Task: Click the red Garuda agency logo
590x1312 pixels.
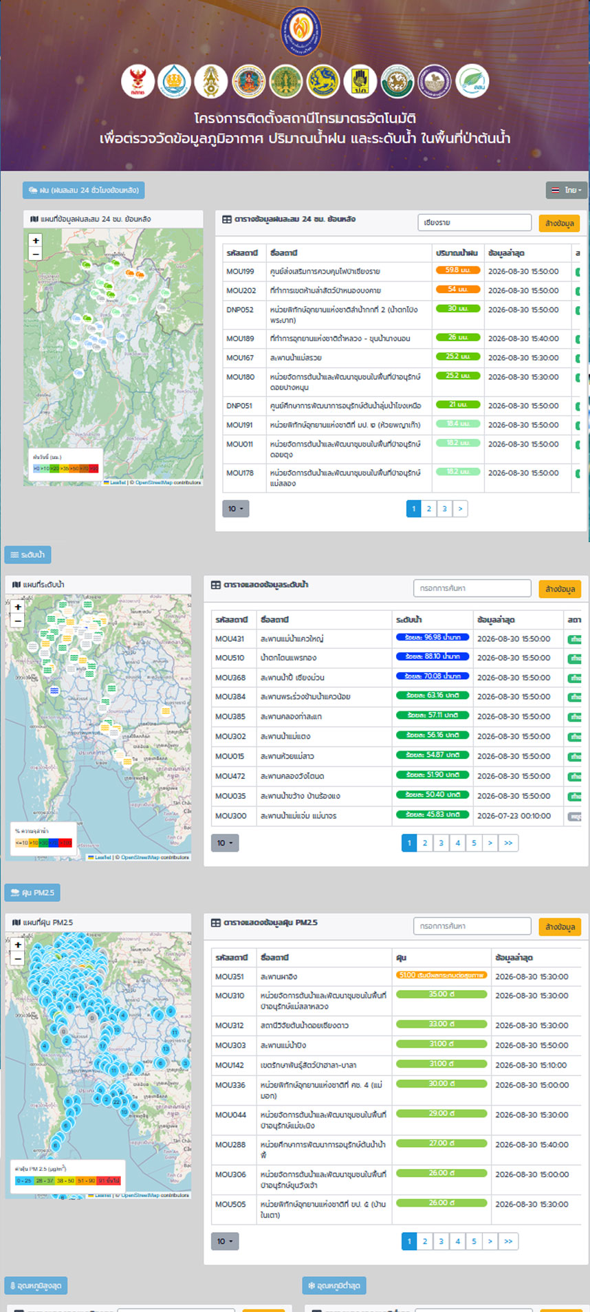Action: [138, 82]
